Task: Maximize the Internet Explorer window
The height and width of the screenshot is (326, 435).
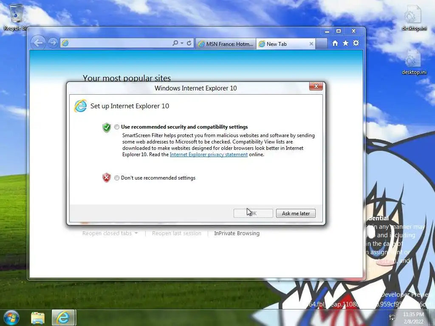Action: (x=339, y=31)
